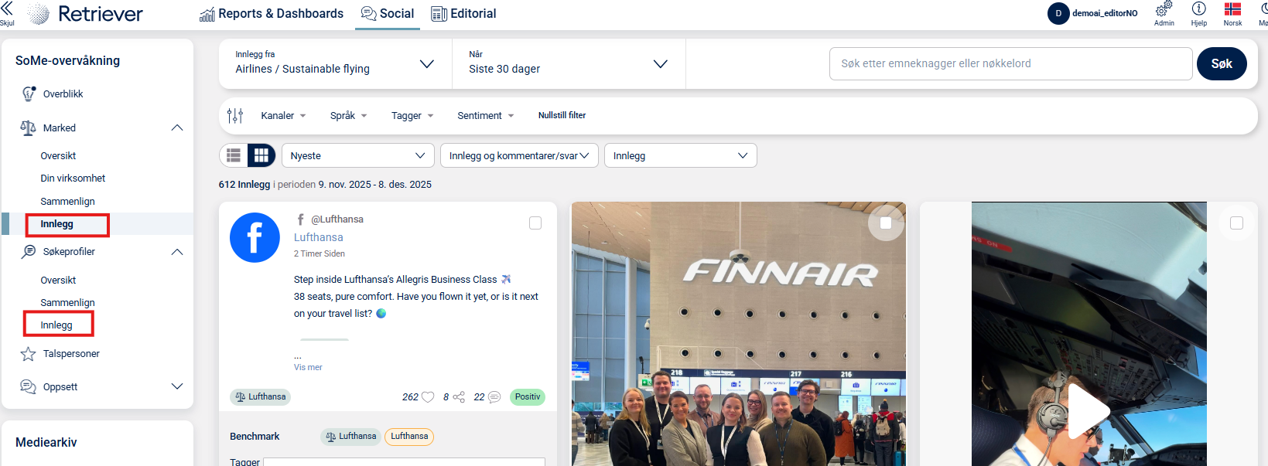Open the Tagger filter dropdown

pos(412,116)
